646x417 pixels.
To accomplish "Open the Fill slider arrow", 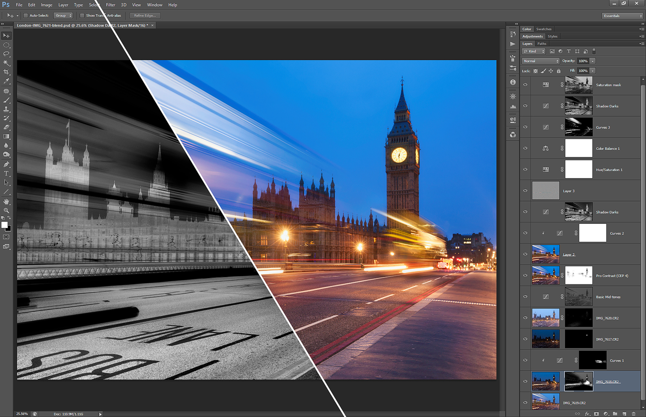I will click(x=593, y=71).
